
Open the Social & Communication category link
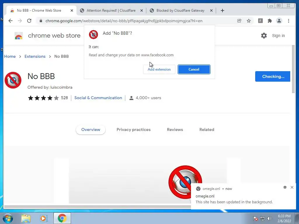pyautogui.click(x=98, y=98)
